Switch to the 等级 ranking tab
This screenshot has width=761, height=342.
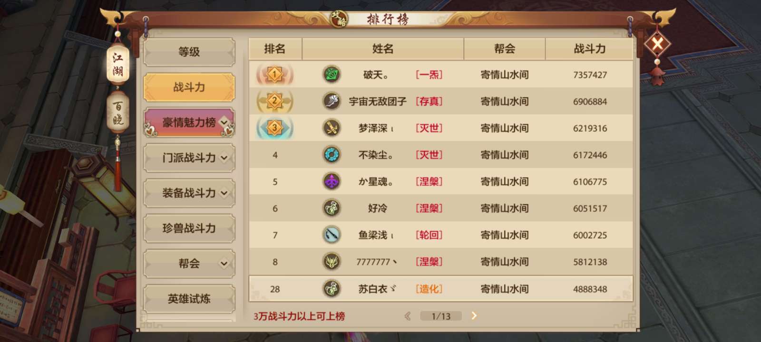click(189, 52)
